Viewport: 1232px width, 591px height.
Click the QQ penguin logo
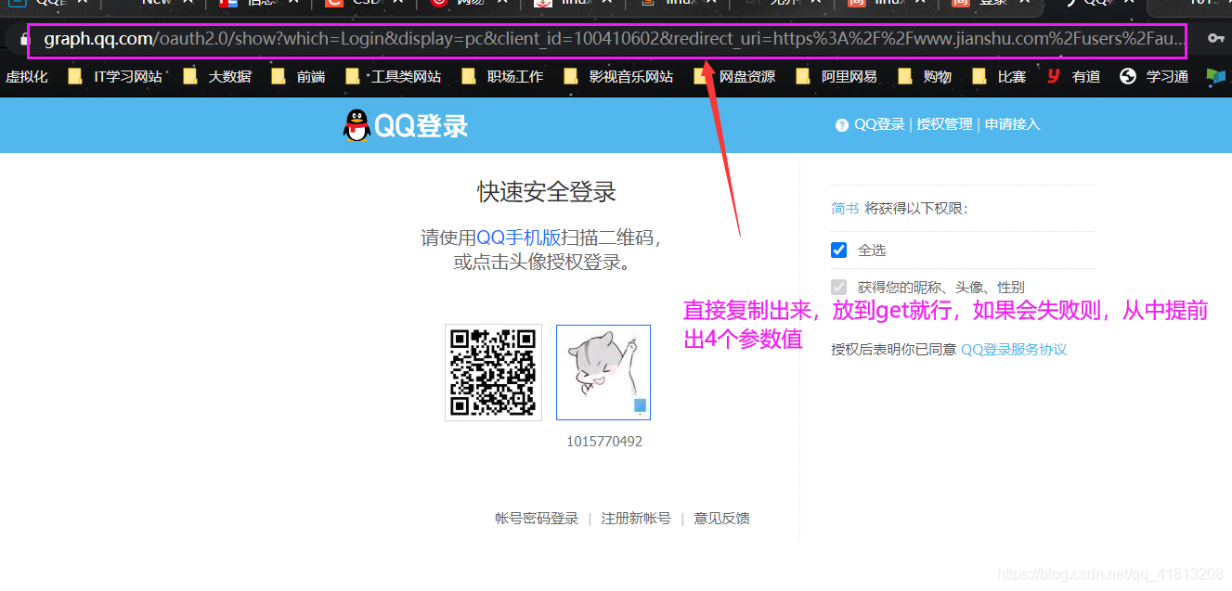357,125
